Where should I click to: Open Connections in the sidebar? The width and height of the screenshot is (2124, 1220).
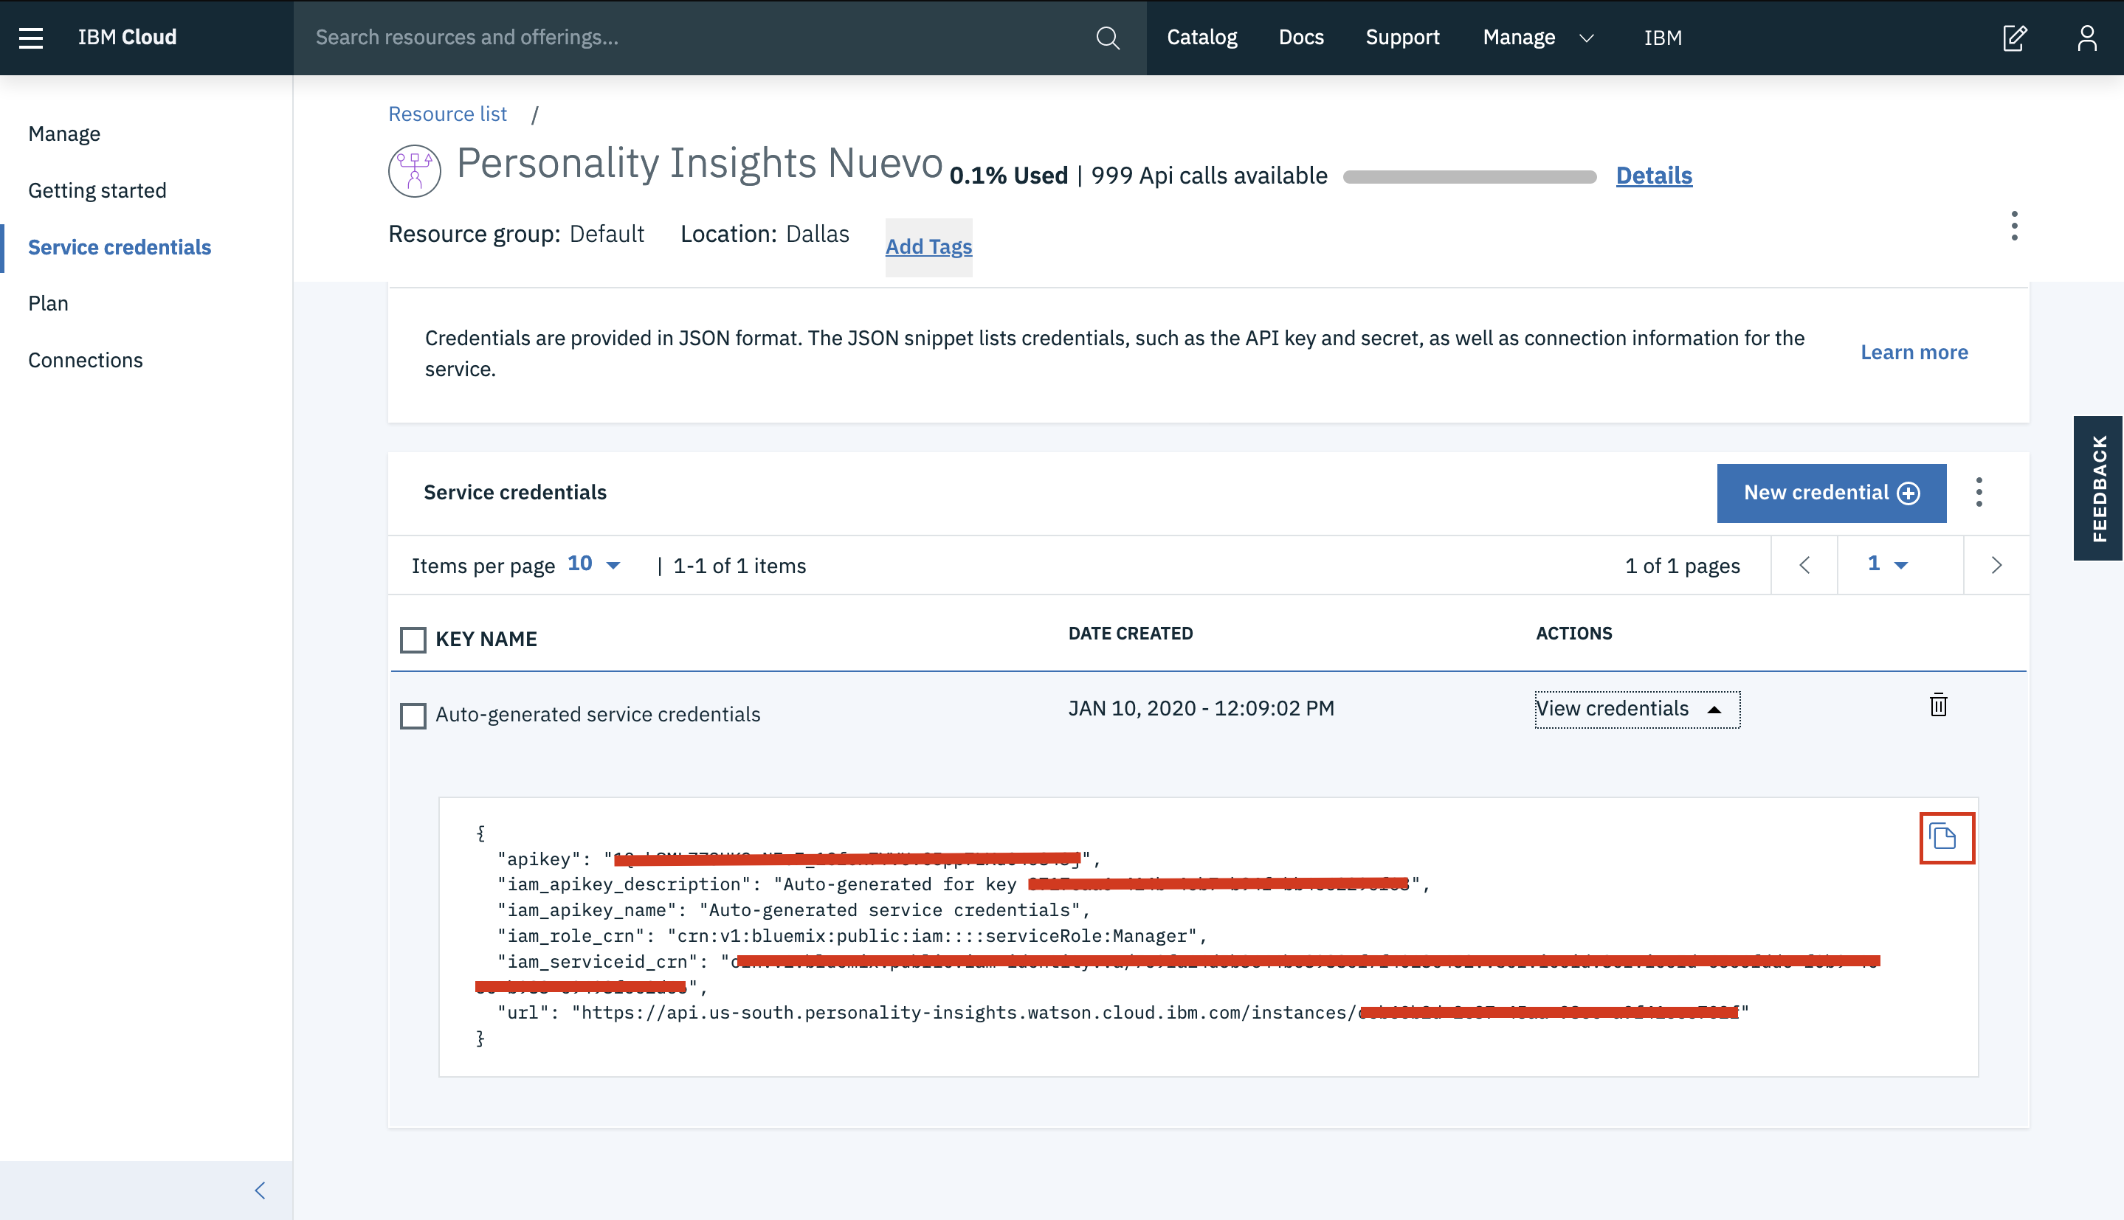86,360
